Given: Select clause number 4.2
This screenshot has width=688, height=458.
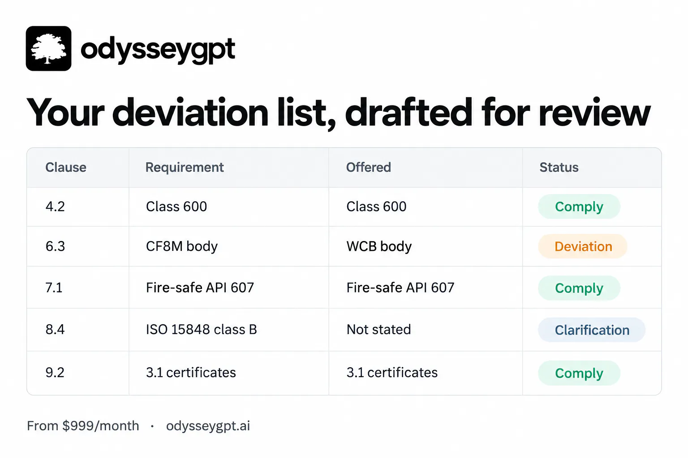Looking at the screenshot, I should pos(55,207).
